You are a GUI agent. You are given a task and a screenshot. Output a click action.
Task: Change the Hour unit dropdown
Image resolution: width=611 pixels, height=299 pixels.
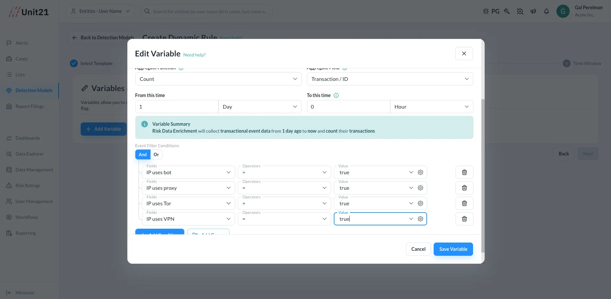pos(432,107)
